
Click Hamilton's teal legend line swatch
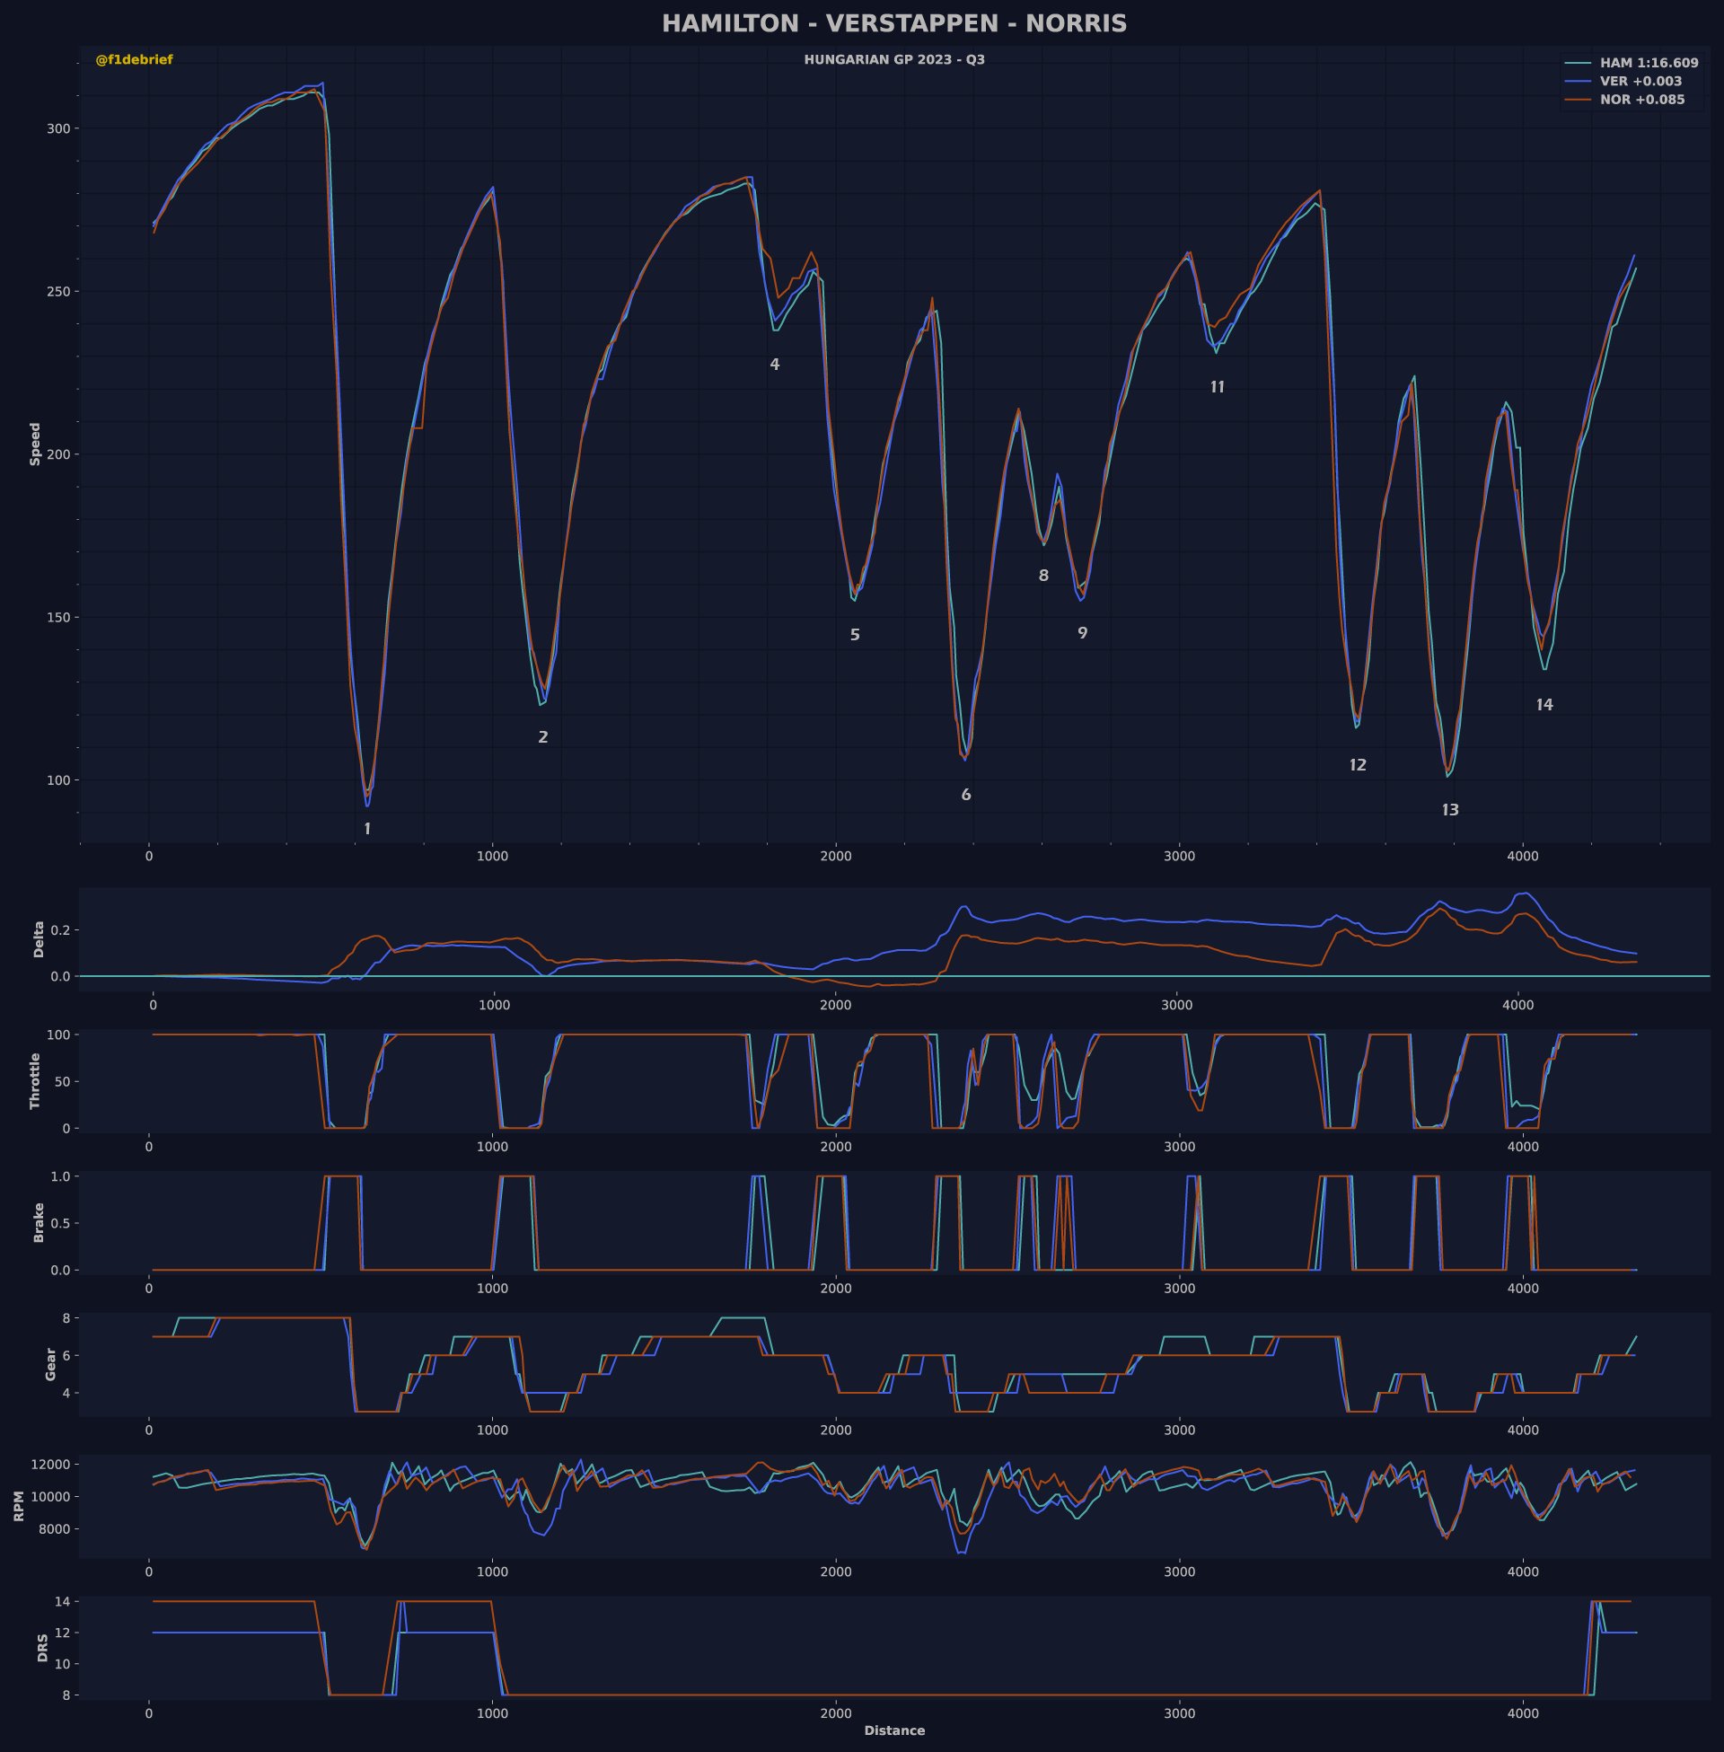pyautogui.click(x=1578, y=64)
